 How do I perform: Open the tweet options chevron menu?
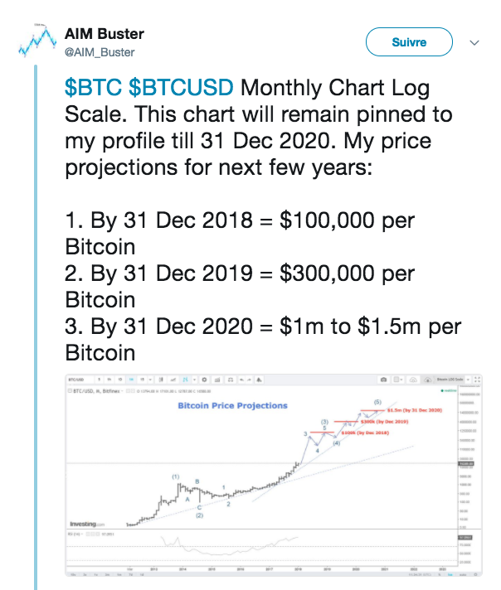[x=474, y=42]
